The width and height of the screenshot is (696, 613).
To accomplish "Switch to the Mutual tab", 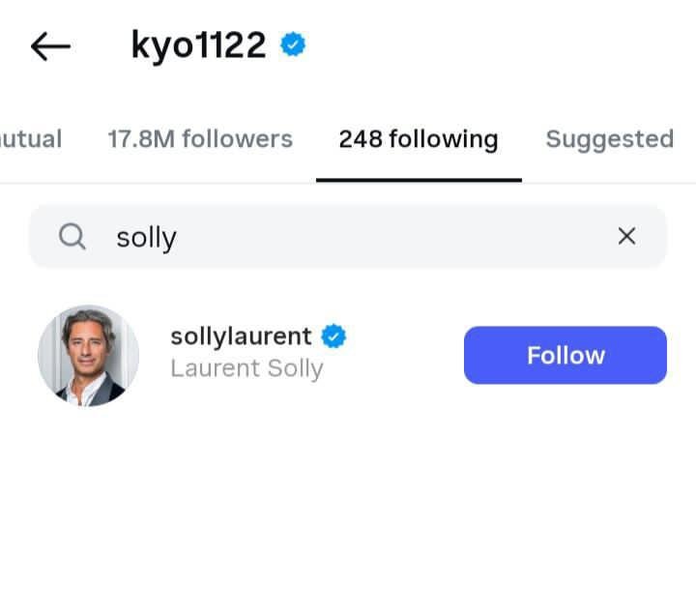I will (x=30, y=139).
